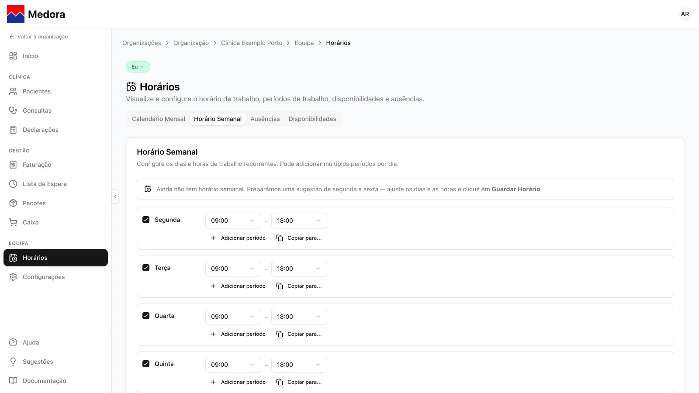Uncheck the Quinta checkbox

146,364
